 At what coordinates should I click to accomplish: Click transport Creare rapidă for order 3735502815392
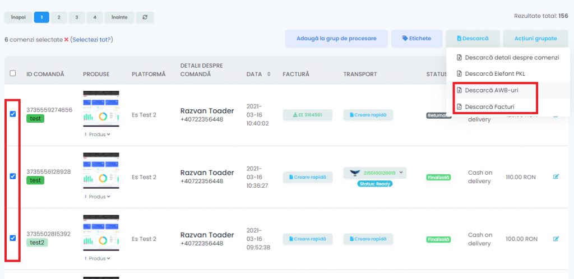368,239
